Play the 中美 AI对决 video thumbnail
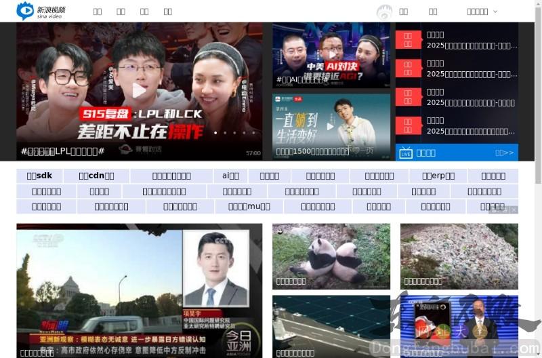Viewport: 542px width, 358px height. tap(331, 55)
